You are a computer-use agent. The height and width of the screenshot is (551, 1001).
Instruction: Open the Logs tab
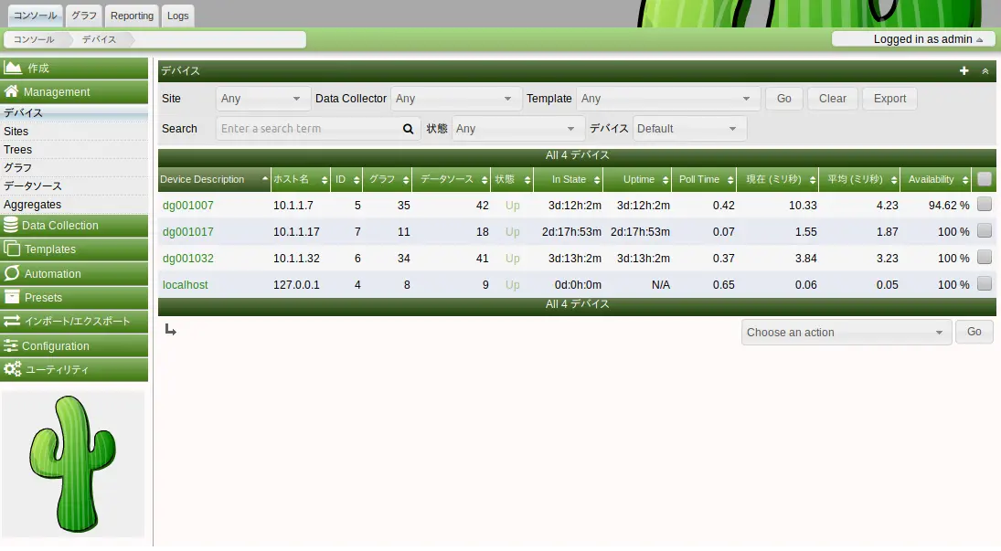pyautogui.click(x=178, y=16)
